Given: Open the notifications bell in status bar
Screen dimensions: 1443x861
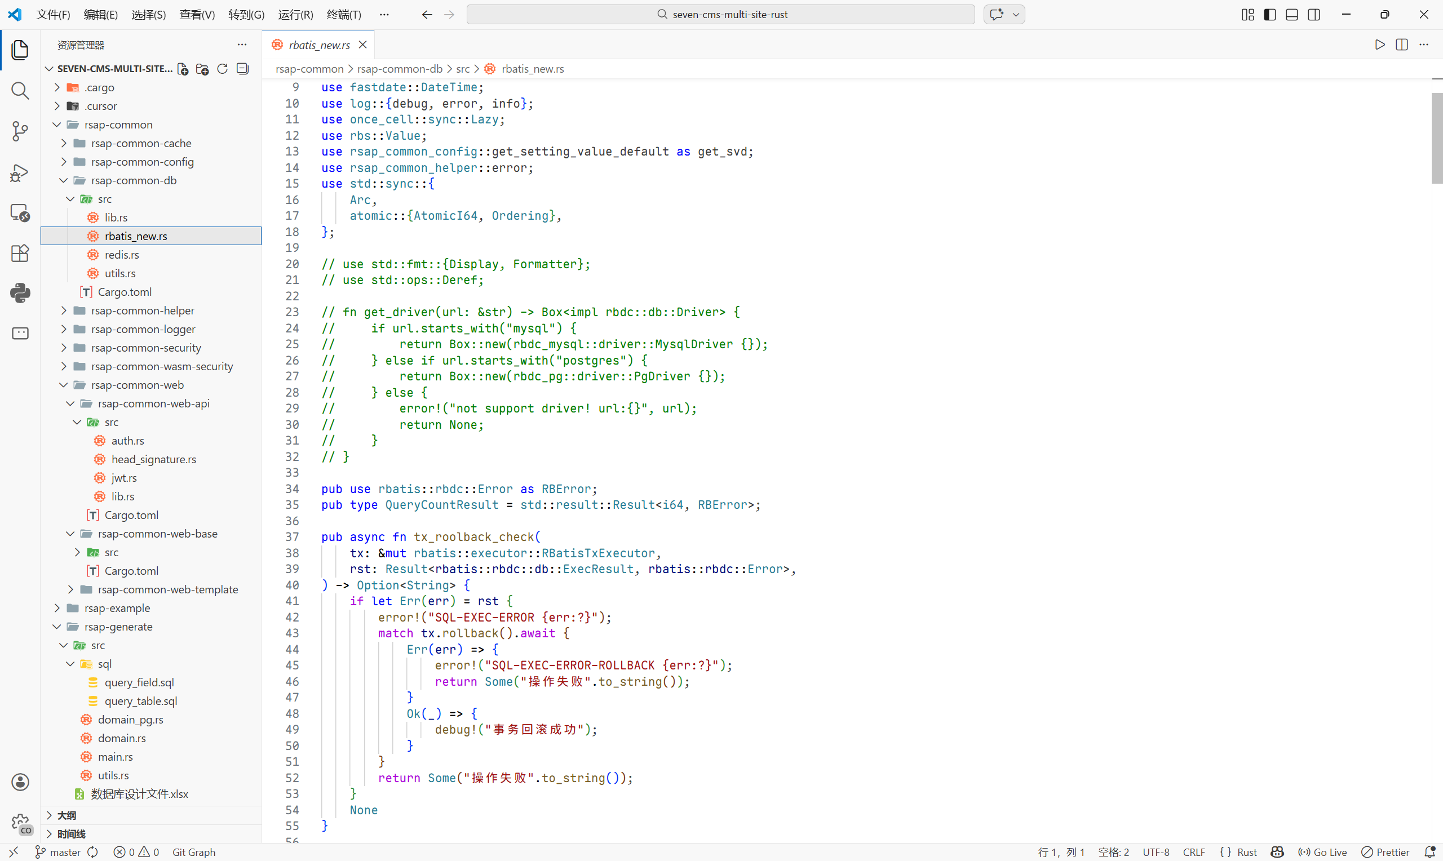Looking at the screenshot, I should point(1429,852).
